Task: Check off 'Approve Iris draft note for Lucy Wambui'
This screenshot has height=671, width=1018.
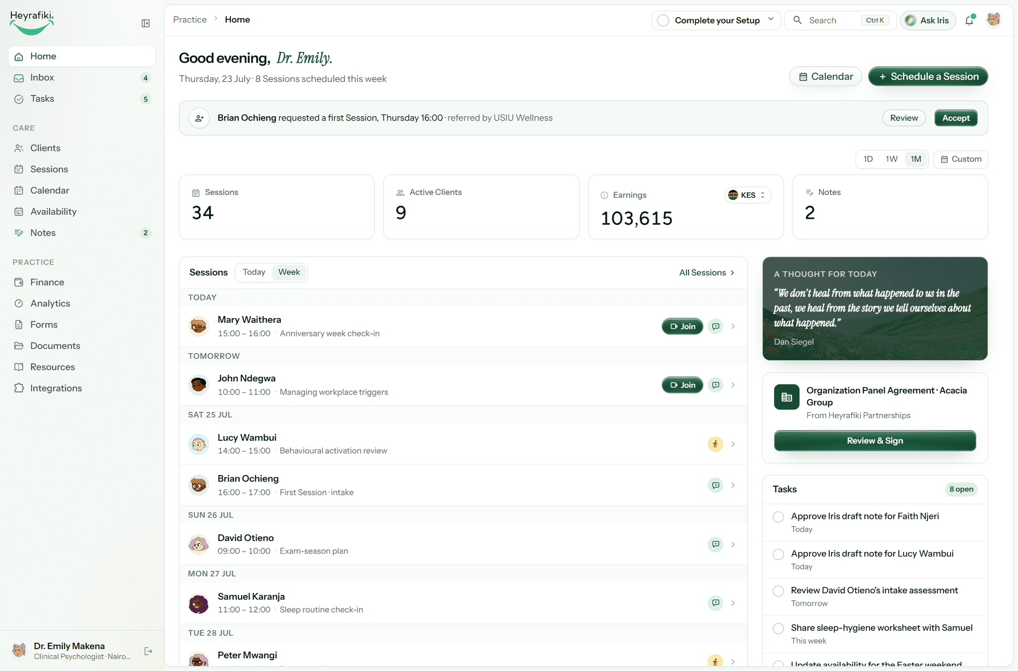Action: point(779,554)
